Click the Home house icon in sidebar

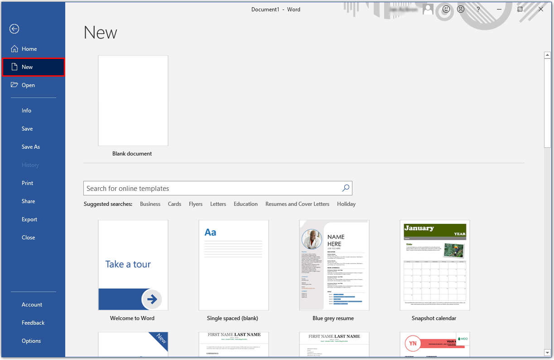click(14, 49)
